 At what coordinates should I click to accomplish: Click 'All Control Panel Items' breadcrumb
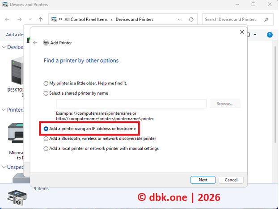(87, 20)
